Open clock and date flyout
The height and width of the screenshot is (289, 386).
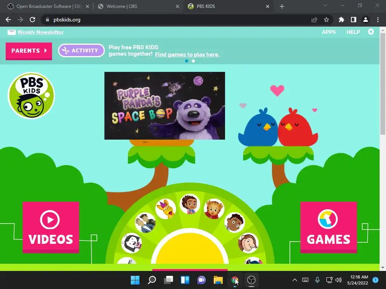click(x=357, y=280)
